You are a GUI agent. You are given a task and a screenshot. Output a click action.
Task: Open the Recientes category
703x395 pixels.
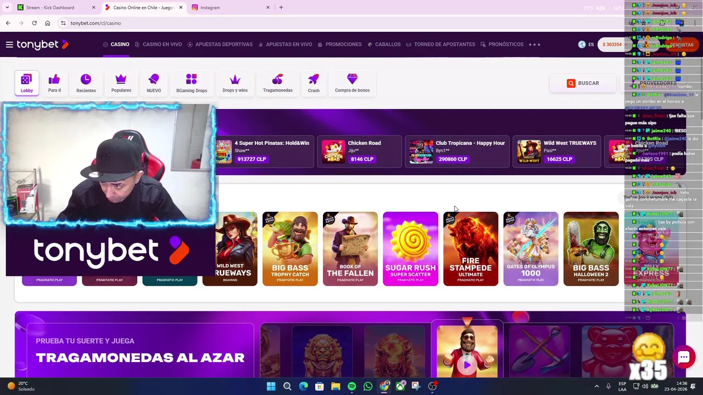point(86,83)
